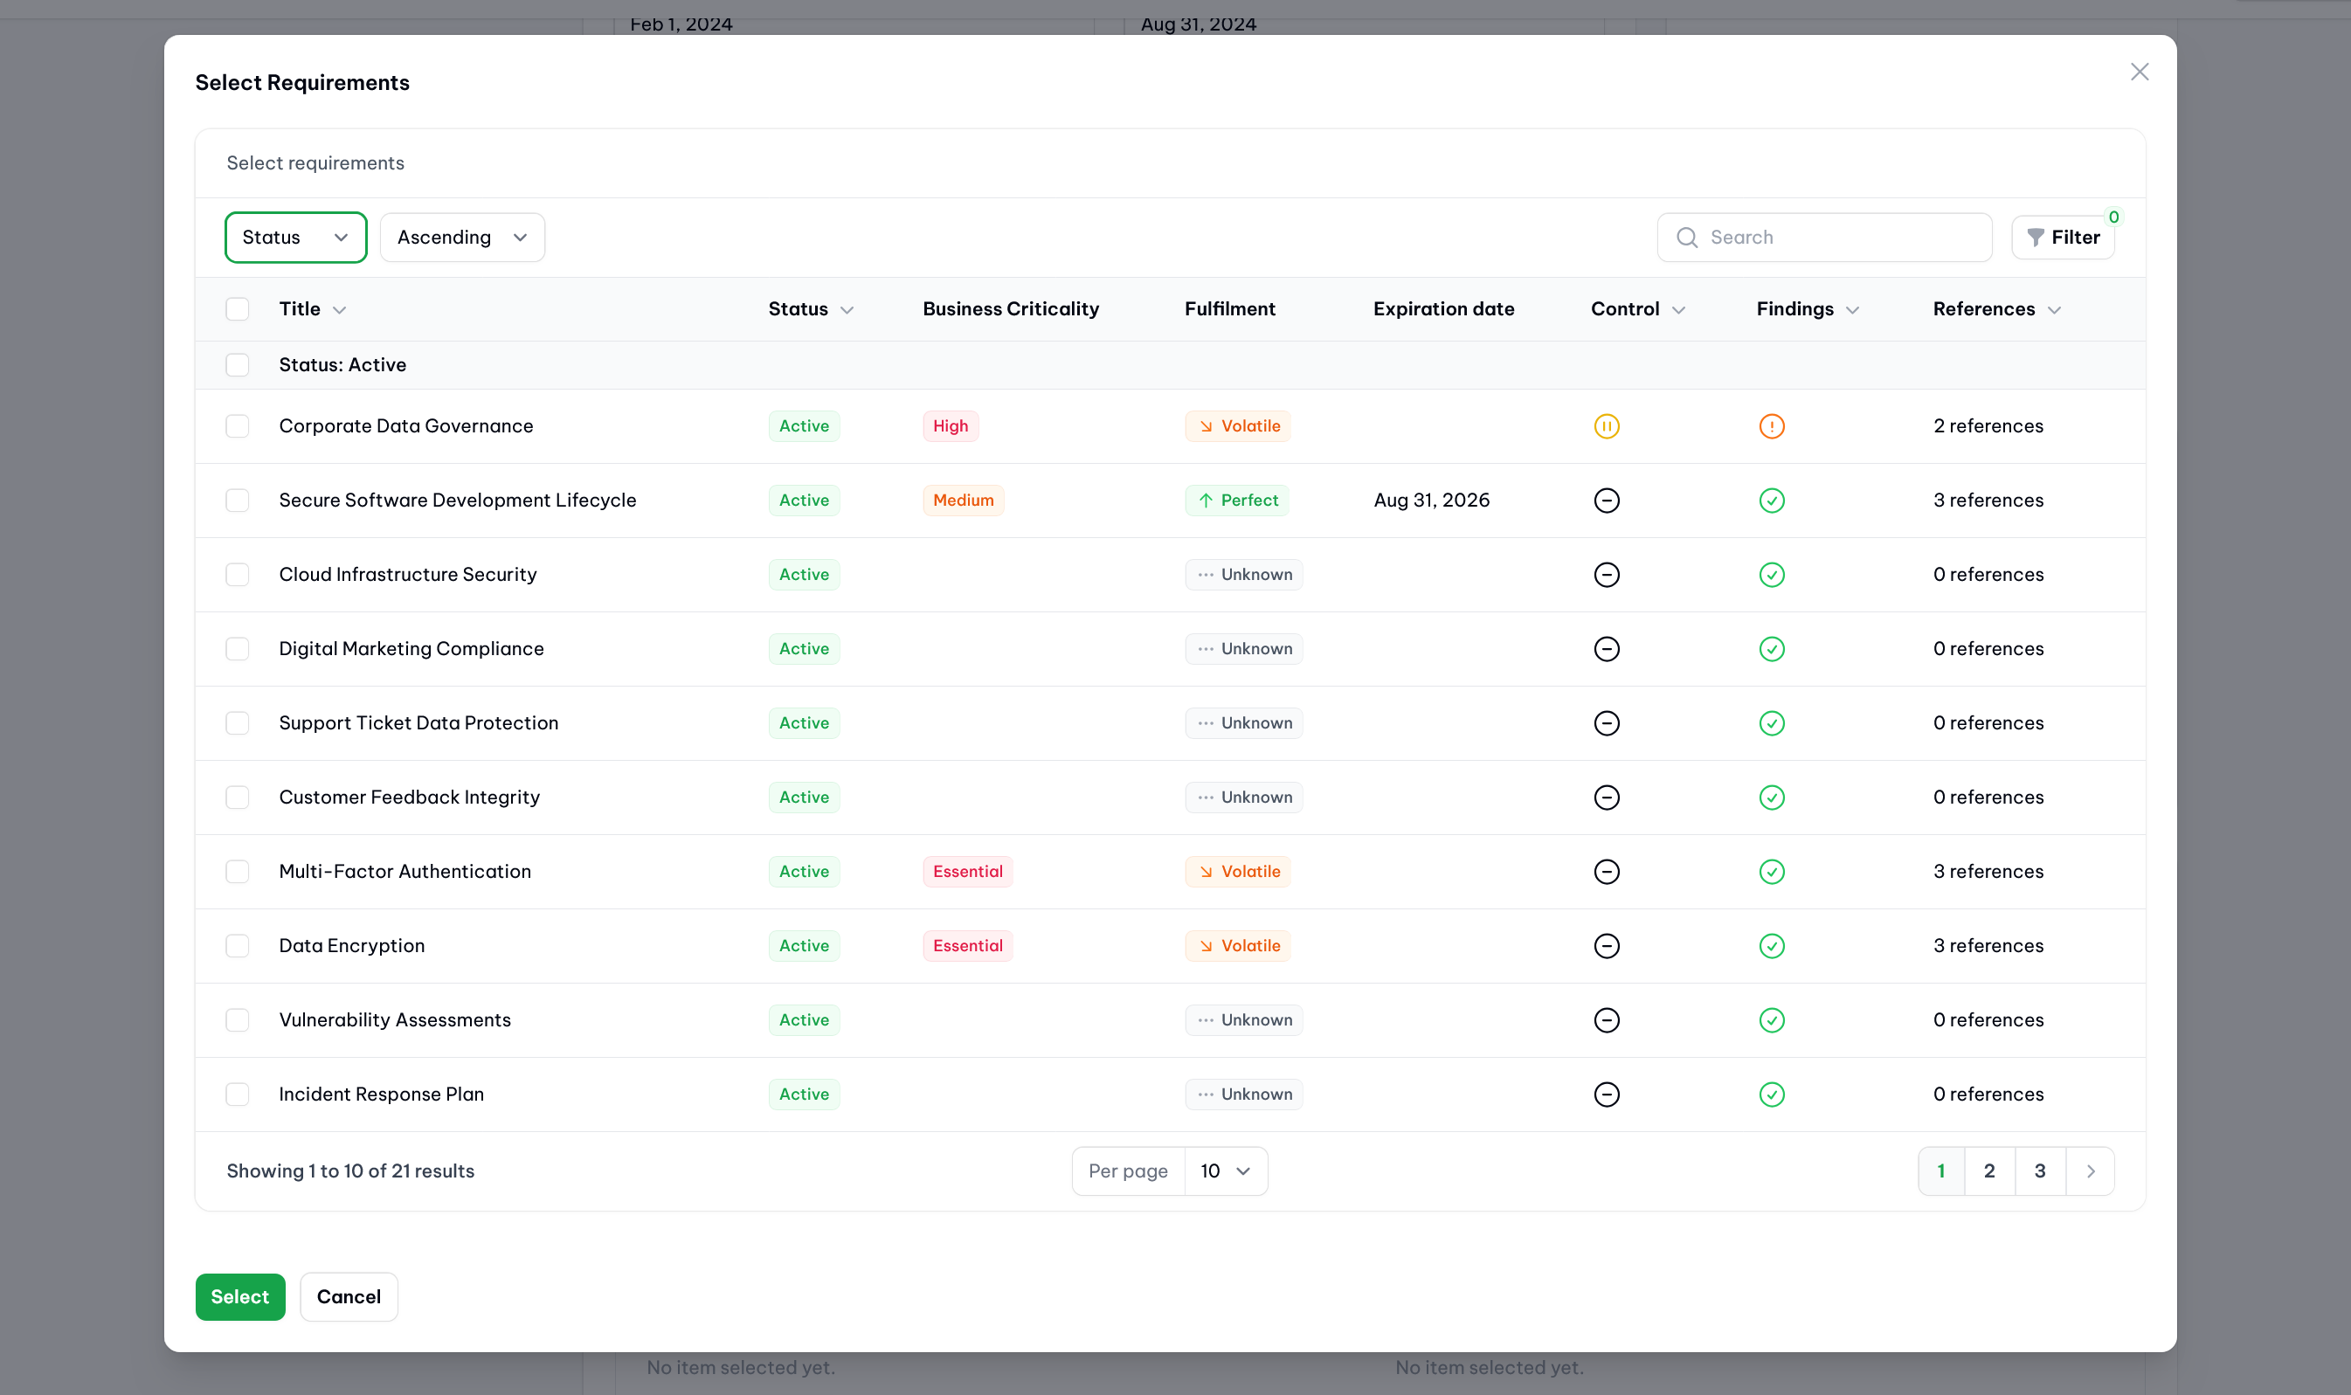This screenshot has width=2351, height=1395.
Task: Click the Select button to confirm selection
Action: [239, 1295]
